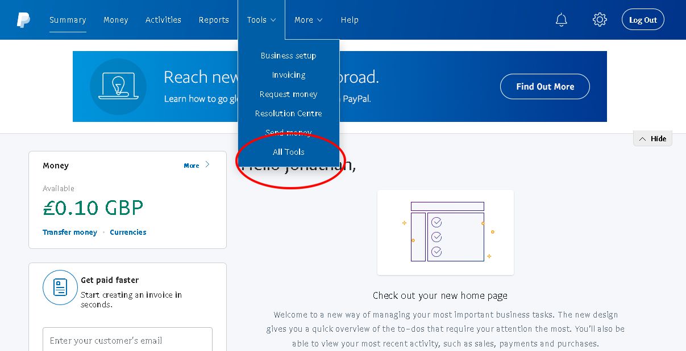Open account settings gear icon
686x351 pixels.
click(600, 20)
